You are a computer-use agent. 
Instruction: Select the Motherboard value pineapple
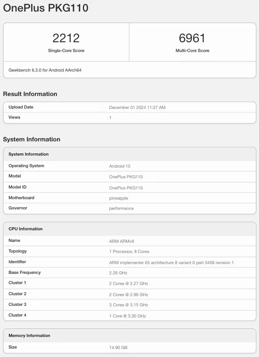click(118, 198)
